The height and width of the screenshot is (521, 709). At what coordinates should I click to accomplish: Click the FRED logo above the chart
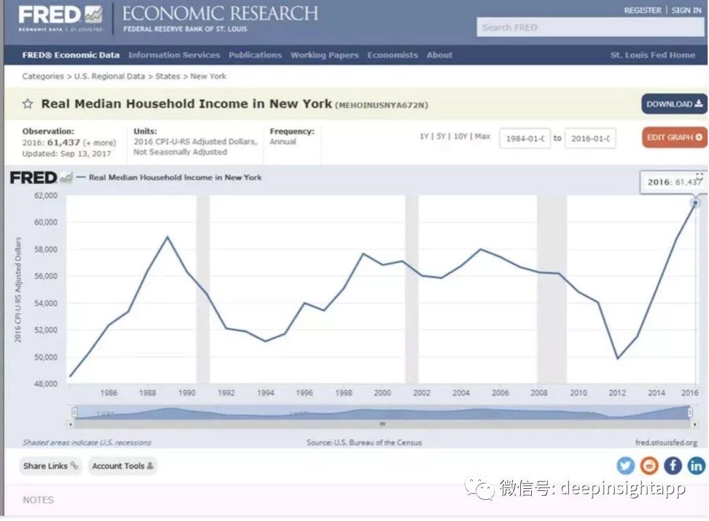coord(40,178)
